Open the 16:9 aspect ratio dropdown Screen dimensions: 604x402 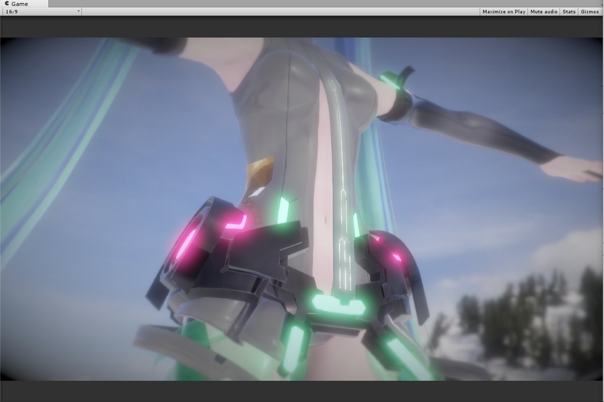point(42,11)
